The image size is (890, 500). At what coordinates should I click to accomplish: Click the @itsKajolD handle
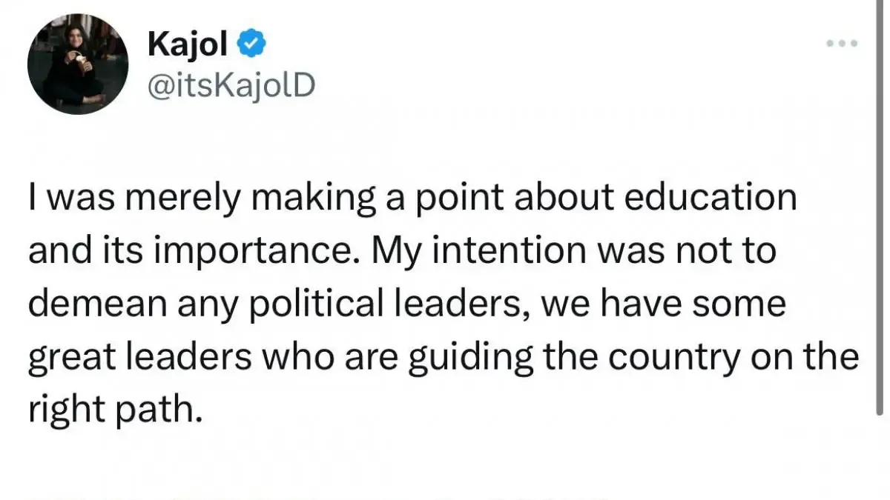tap(231, 84)
